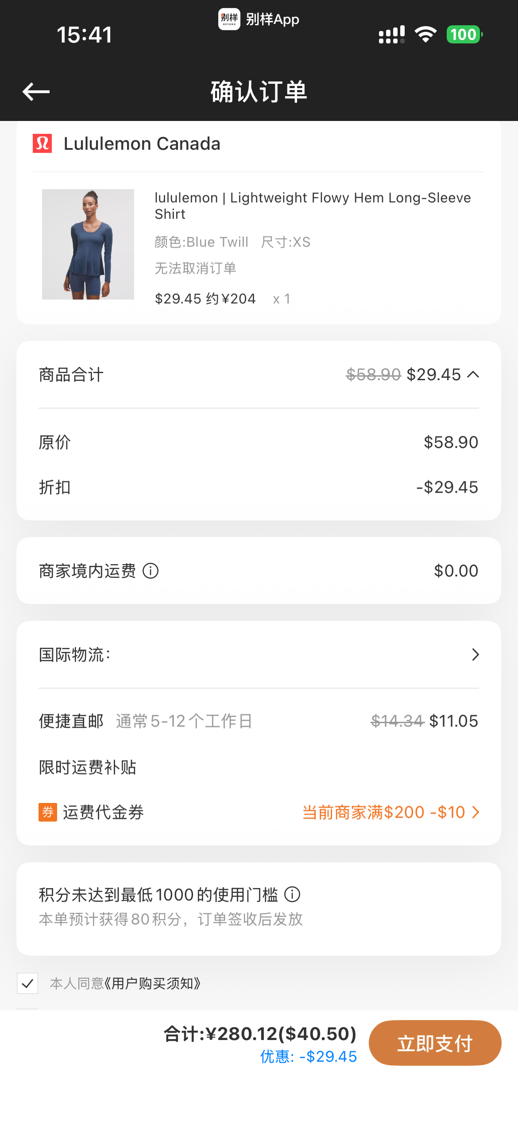The width and height of the screenshot is (518, 1122).
Task: Open 当前商家满$200 -$10 coupon offer
Action: [384, 812]
